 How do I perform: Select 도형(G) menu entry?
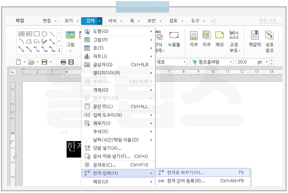click(x=118, y=31)
